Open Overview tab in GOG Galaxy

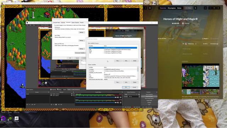163,8
